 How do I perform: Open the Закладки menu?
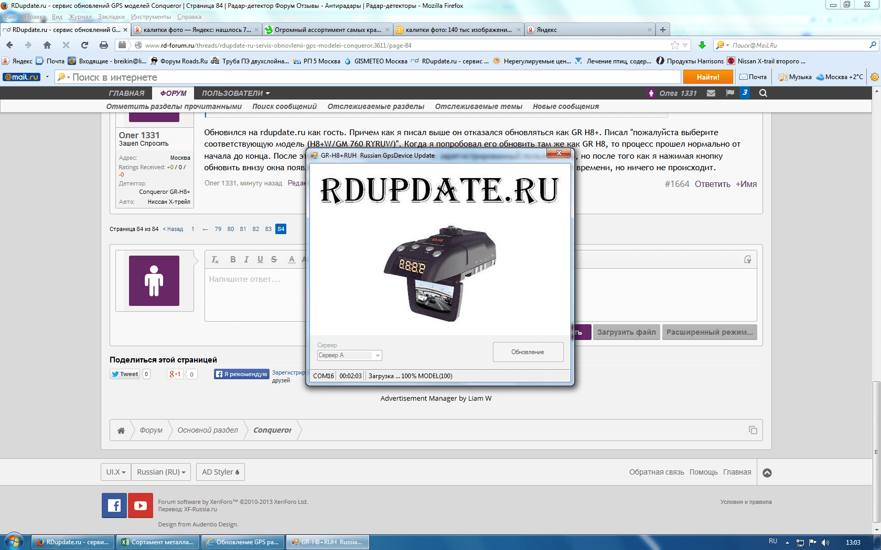click(x=111, y=17)
